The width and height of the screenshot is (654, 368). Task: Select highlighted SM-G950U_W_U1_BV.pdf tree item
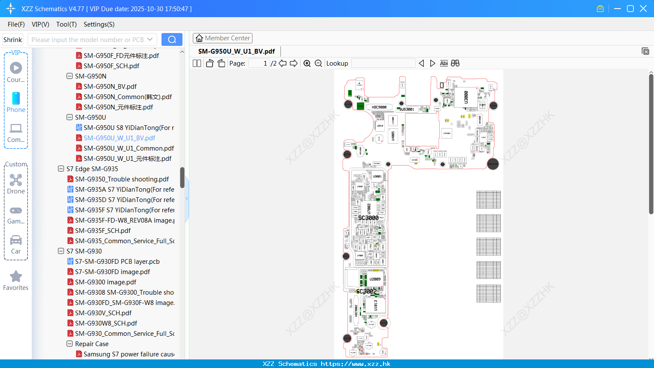click(119, 138)
